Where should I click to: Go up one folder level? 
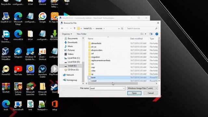pyautogui.click(x=74, y=28)
